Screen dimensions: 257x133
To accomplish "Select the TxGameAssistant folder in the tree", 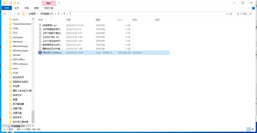I will click(x=22, y=24).
